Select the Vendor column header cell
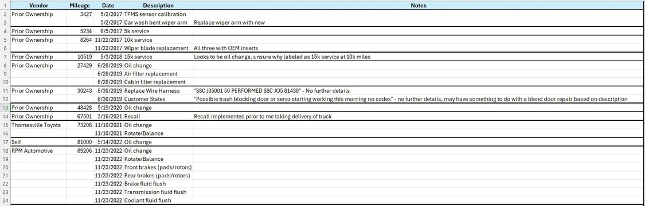This screenshot has height=206, width=645. [38, 6]
